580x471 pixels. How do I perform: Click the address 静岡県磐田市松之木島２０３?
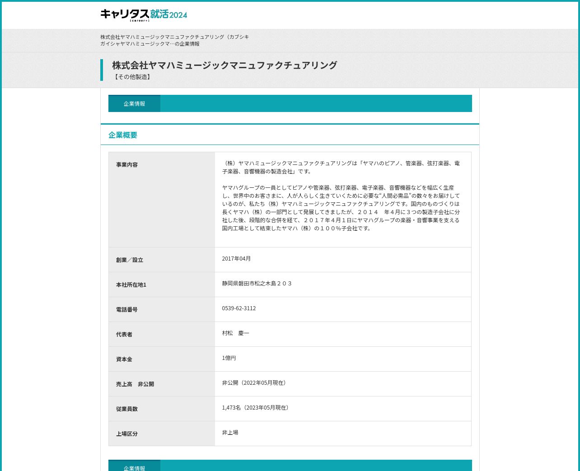point(257,284)
